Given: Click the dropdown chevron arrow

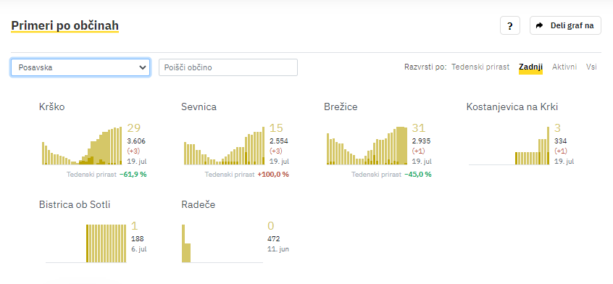Looking at the screenshot, I should pos(142,67).
